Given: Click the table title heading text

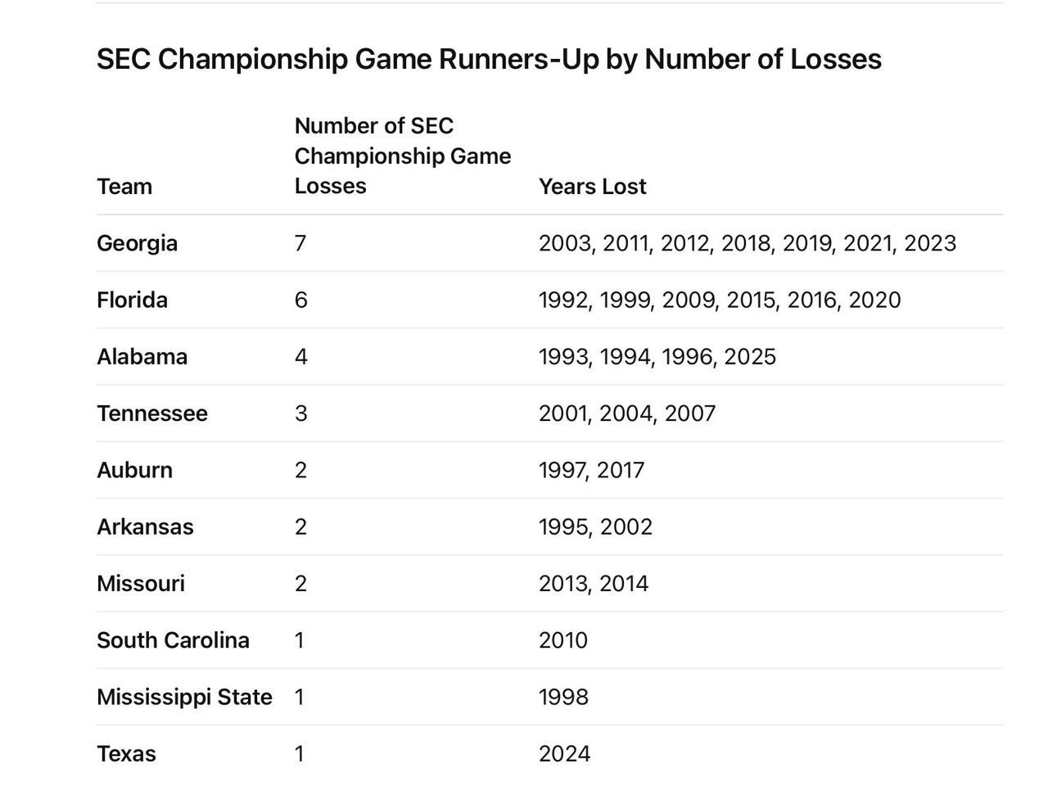Looking at the screenshot, I should 489,59.
